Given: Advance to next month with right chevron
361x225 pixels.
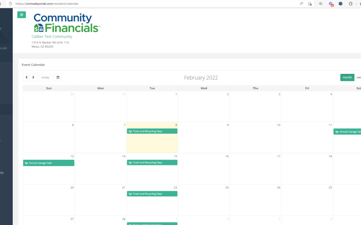Looking at the screenshot, I should (33, 77).
